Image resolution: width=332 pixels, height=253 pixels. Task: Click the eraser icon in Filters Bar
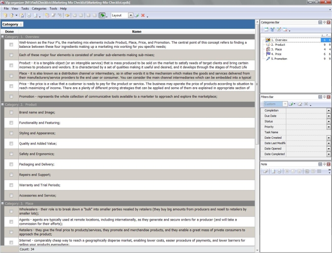click(x=299, y=104)
